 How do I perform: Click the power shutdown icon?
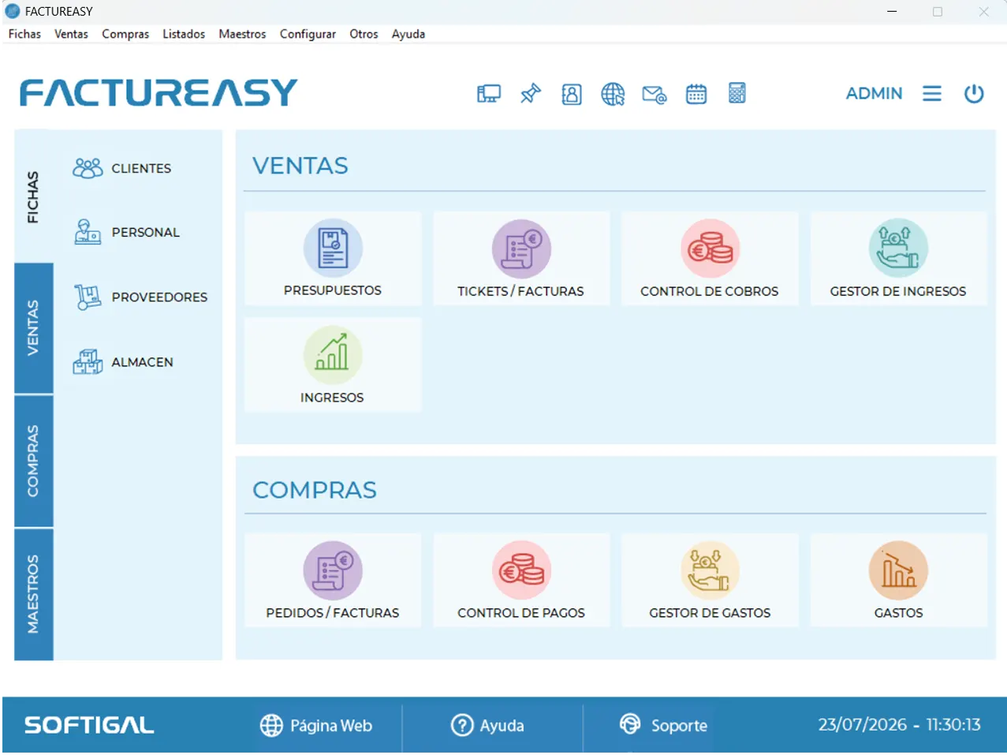(x=974, y=94)
